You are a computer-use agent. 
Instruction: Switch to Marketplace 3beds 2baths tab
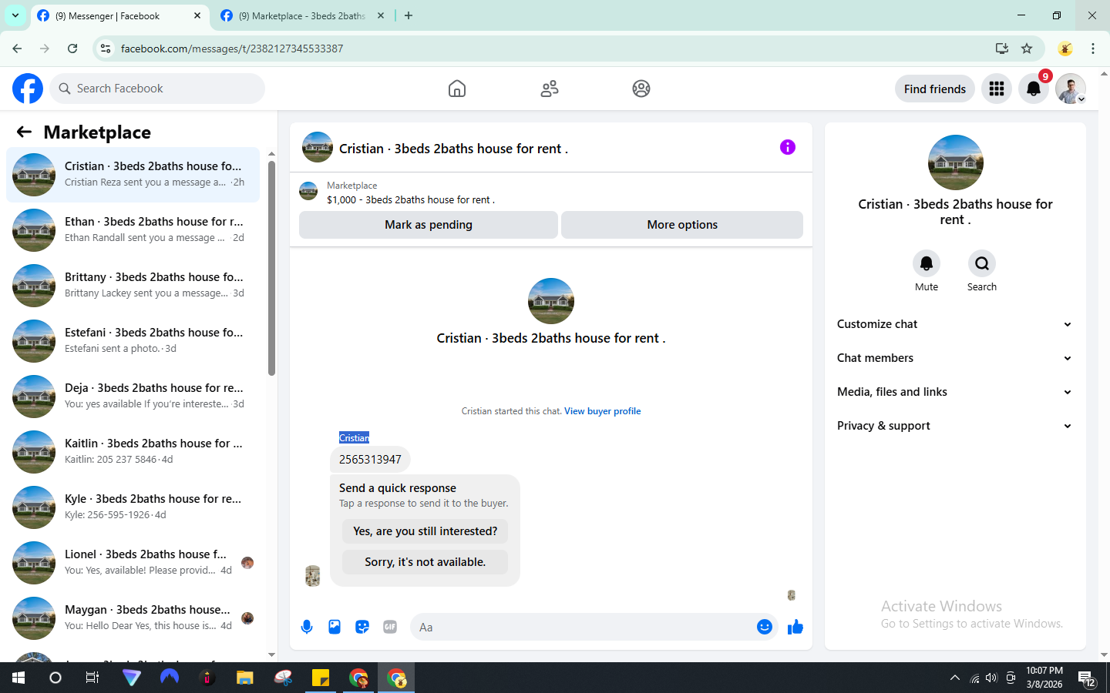click(301, 15)
